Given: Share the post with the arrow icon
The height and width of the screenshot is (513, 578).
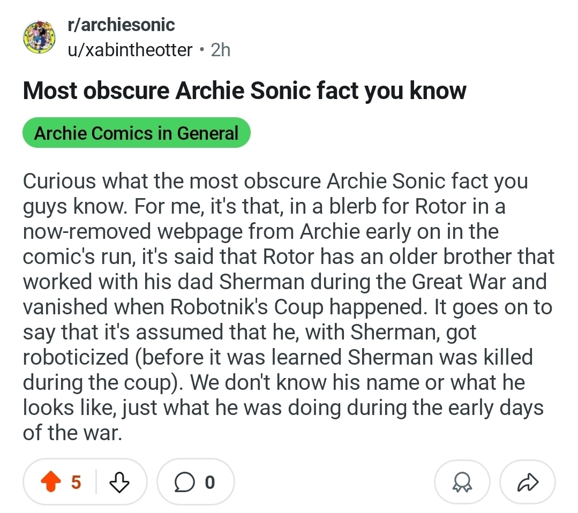Looking at the screenshot, I should click(x=527, y=482).
